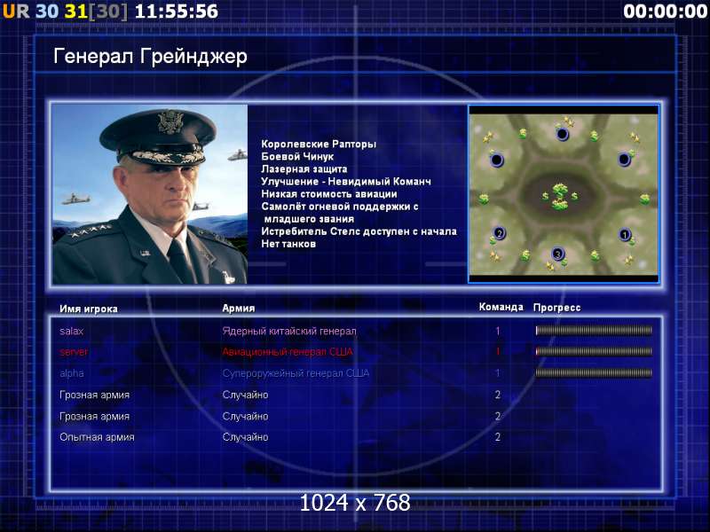Click "Истребитель Стелс доступен с начала" line
This screenshot has height=532, width=710.
tap(359, 231)
